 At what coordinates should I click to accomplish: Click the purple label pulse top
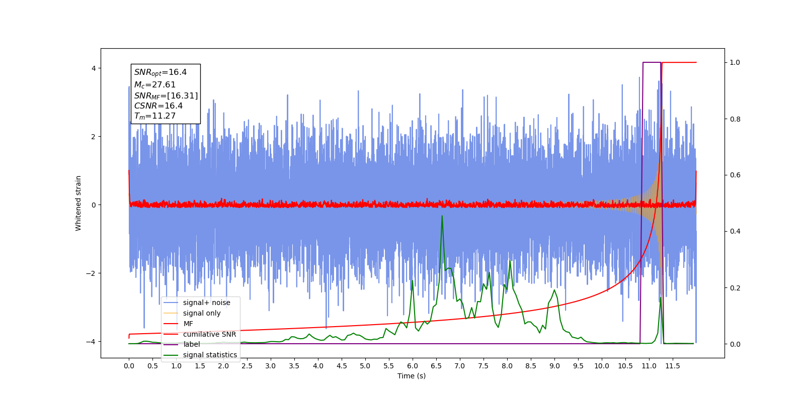tap(652, 62)
